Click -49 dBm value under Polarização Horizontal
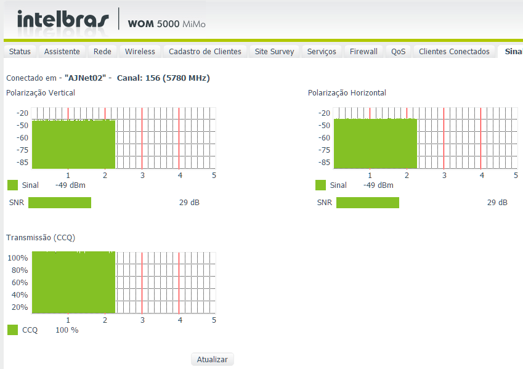This screenshot has width=523, height=369. tap(378, 185)
